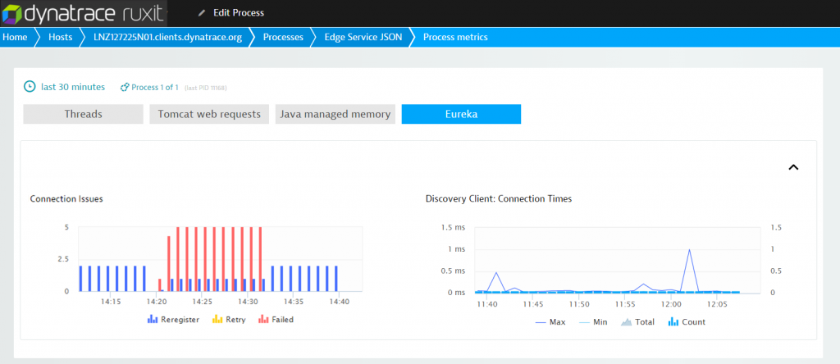Toggle Reregister series in legend

click(174, 320)
